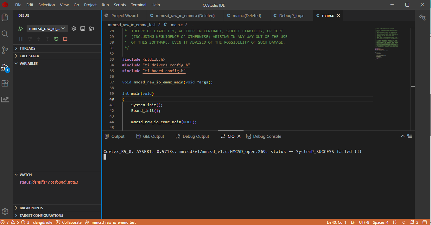Viewport: 431px width, 225px height.
Task: Open the Project menu
Action: 91,5
